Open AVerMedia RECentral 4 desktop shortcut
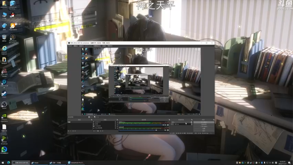The height and width of the screenshot is (165, 293). pyautogui.click(x=12, y=39)
